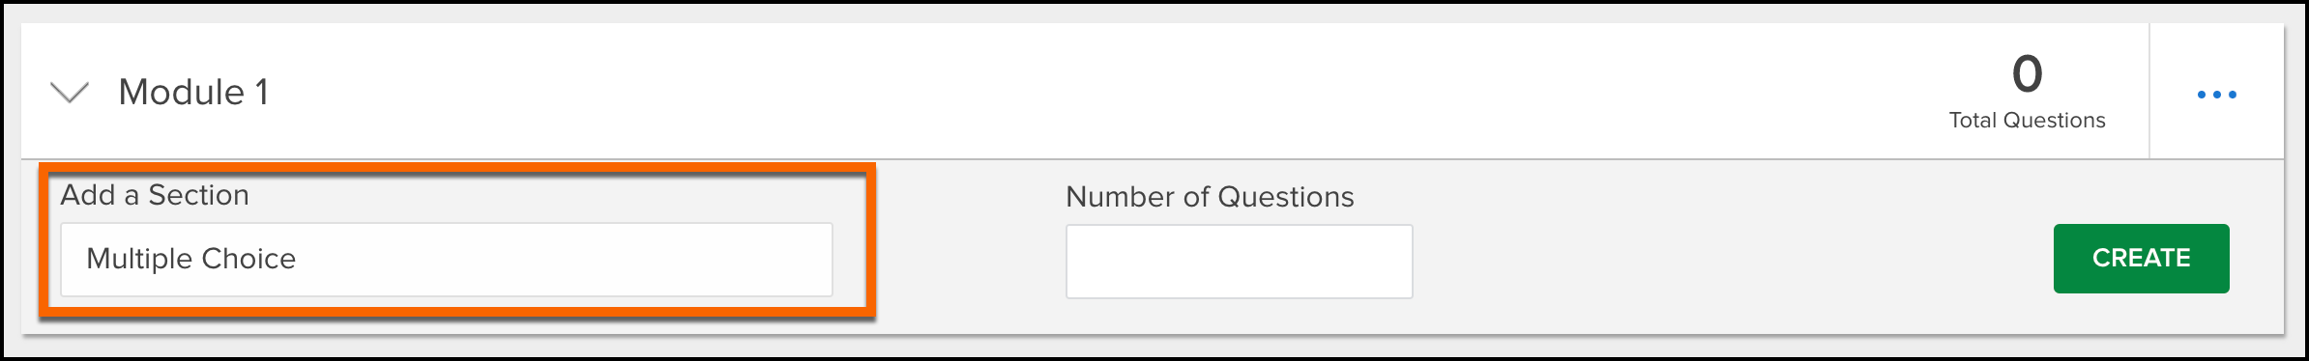Collapse the Module 1 chevron

[70, 94]
